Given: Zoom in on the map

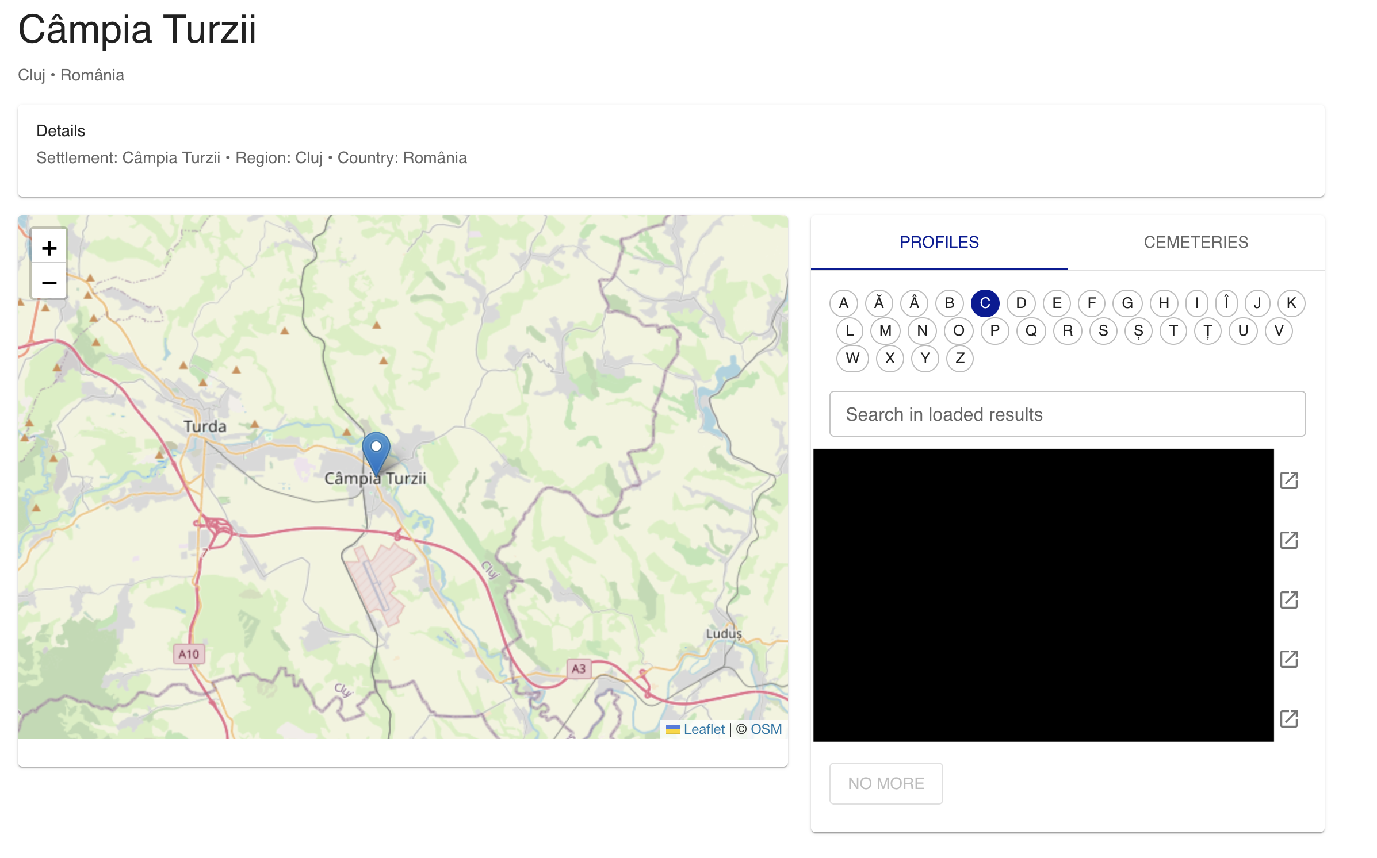Looking at the screenshot, I should tap(49, 248).
